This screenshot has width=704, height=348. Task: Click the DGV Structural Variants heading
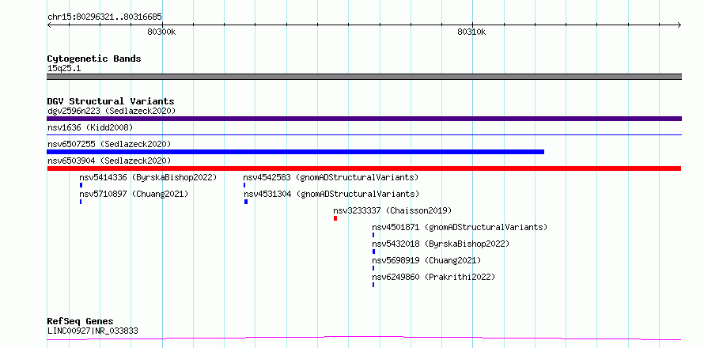pyautogui.click(x=111, y=101)
